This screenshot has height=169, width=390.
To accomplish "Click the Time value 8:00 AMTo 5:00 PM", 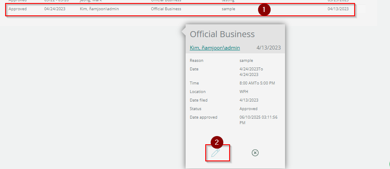I will [257, 83].
